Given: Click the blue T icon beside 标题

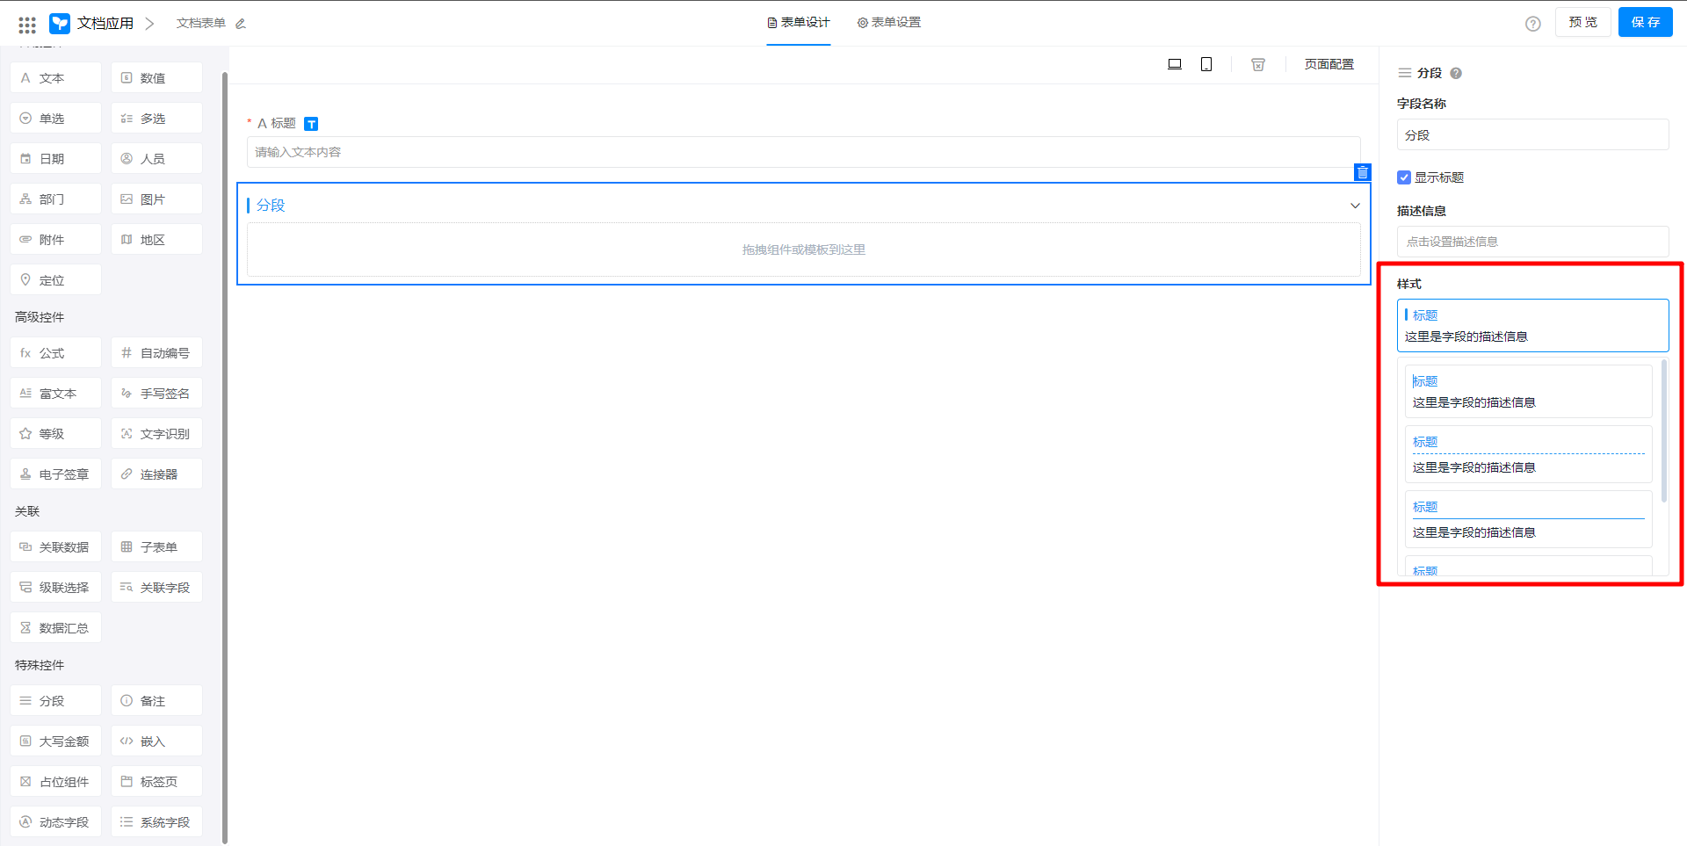Looking at the screenshot, I should click(311, 124).
